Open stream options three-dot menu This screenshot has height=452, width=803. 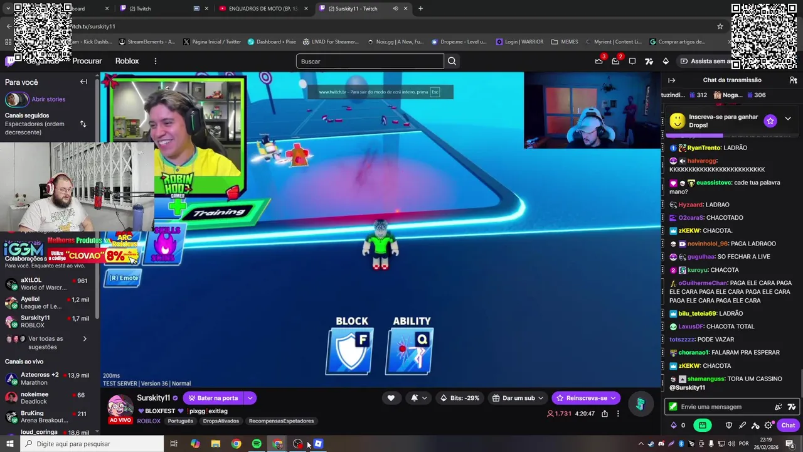coord(618,414)
